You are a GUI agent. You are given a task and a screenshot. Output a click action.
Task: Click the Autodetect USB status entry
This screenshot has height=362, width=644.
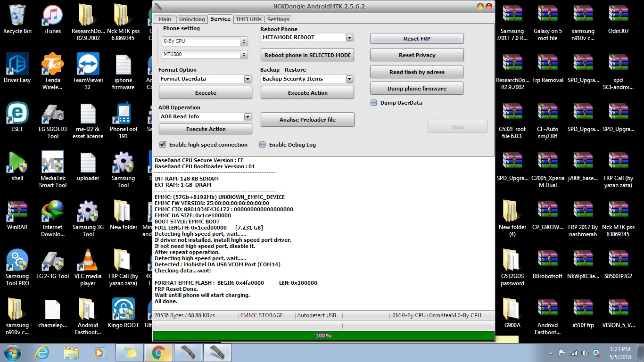coord(316,315)
